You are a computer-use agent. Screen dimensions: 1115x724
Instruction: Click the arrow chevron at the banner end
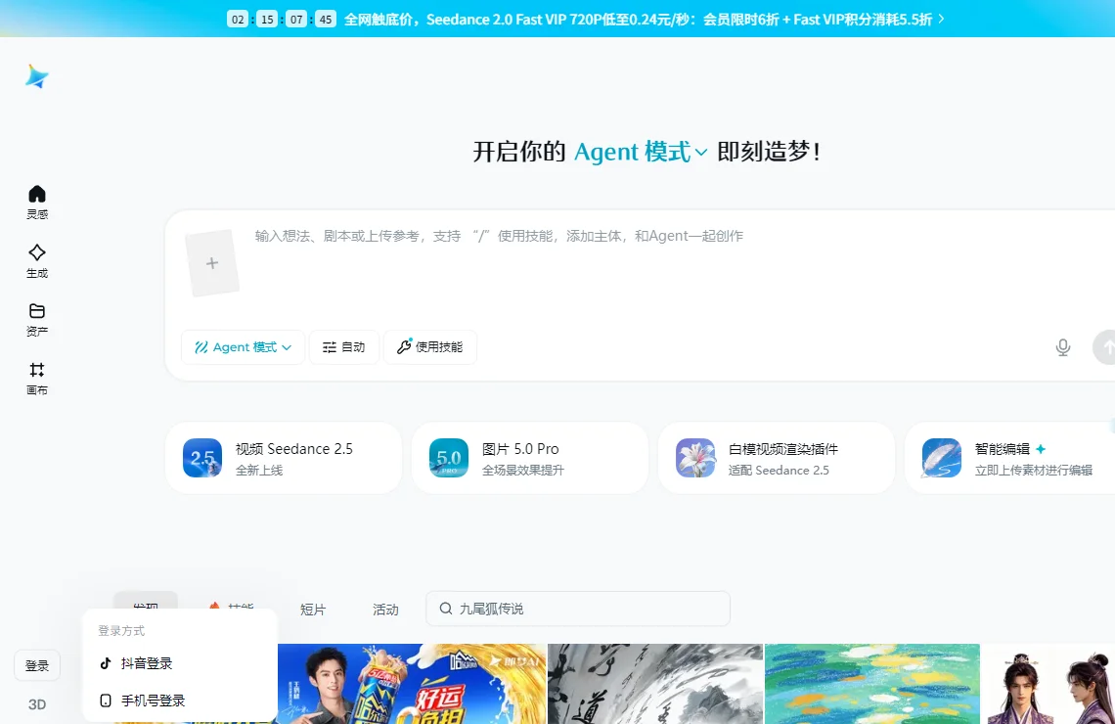point(942,20)
